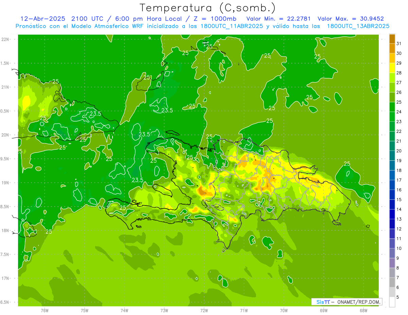Click the "75W" longitude axis label

tap(84, 311)
